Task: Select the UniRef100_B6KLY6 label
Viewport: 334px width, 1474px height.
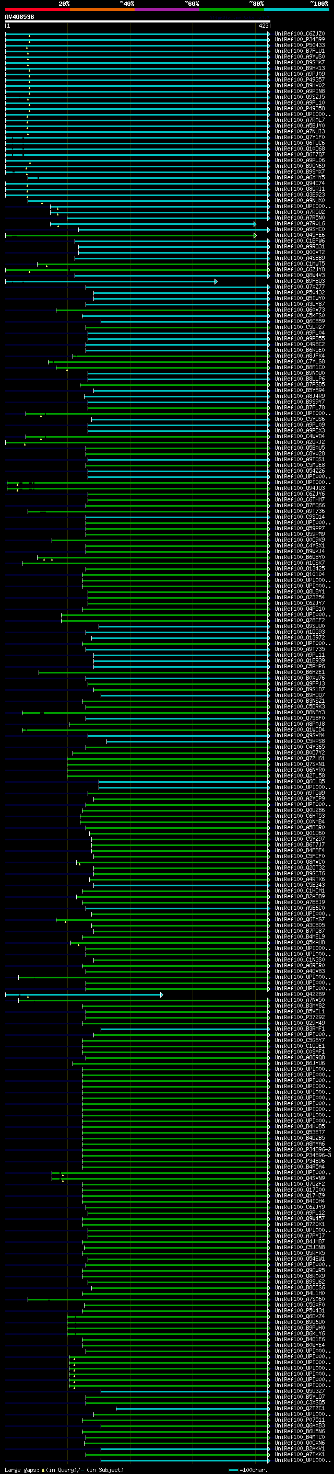Action: pyautogui.click(x=300, y=1333)
